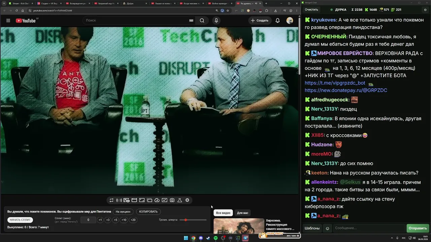Click the 'На аукцион' button
Screen dimensions: 431x242
click(123, 212)
